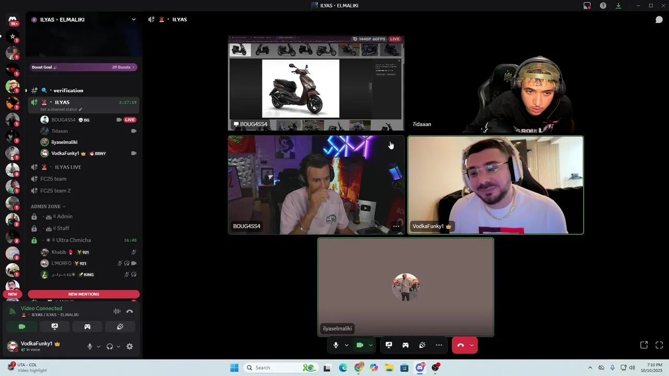This screenshot has width=669, height=376.
Task: Watch BOUG4SS4's LIVE stream badge
Action: pos(130,120)
